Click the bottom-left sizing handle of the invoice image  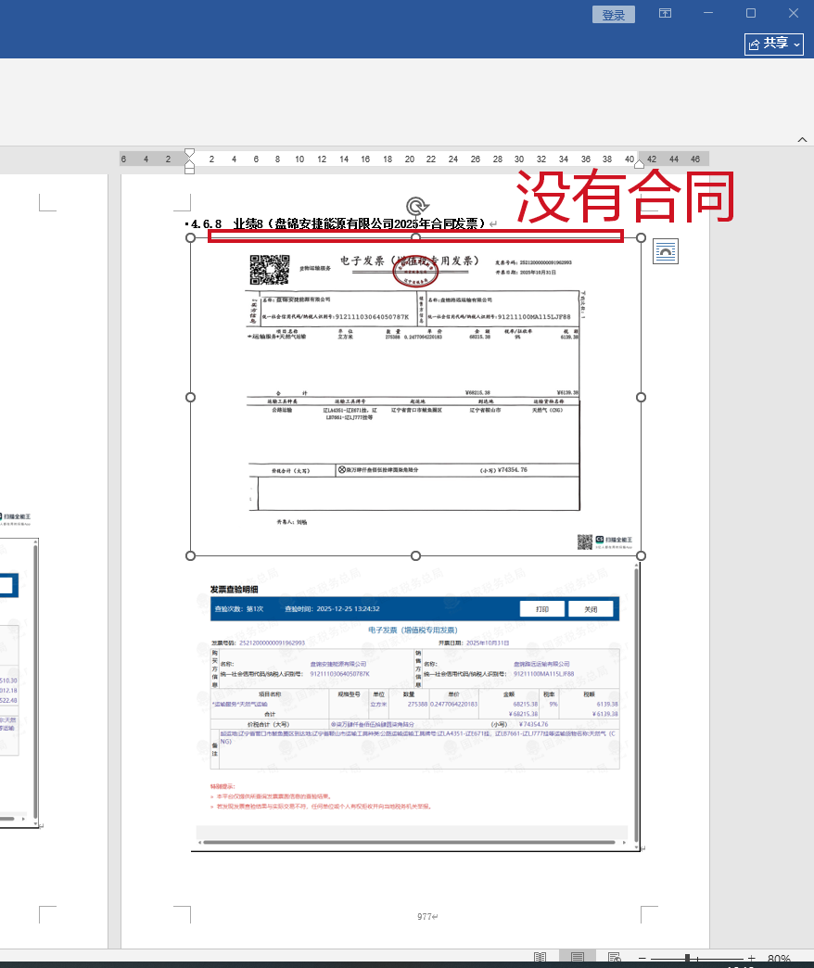coord(191,555)
